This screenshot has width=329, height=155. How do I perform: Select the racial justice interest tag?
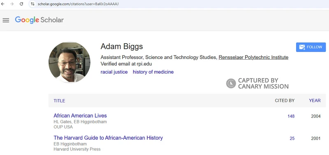click(x=114, y=72)
